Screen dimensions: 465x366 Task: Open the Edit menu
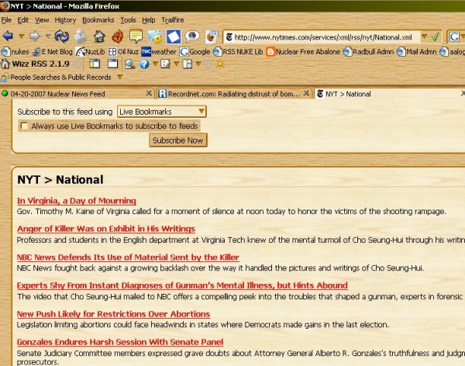click(22, 20)
